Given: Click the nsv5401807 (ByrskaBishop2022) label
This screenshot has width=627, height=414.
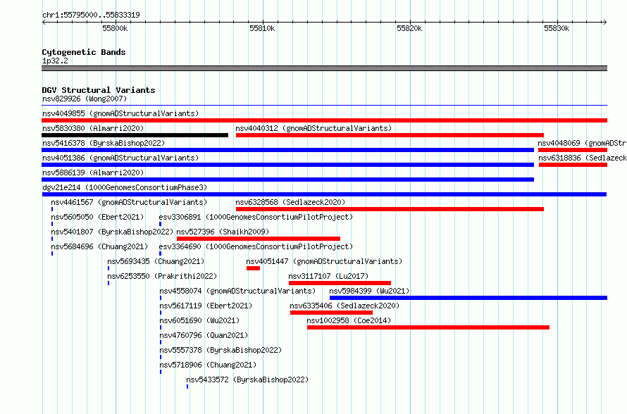Looking at the screenshot, I should click(112, 232).
